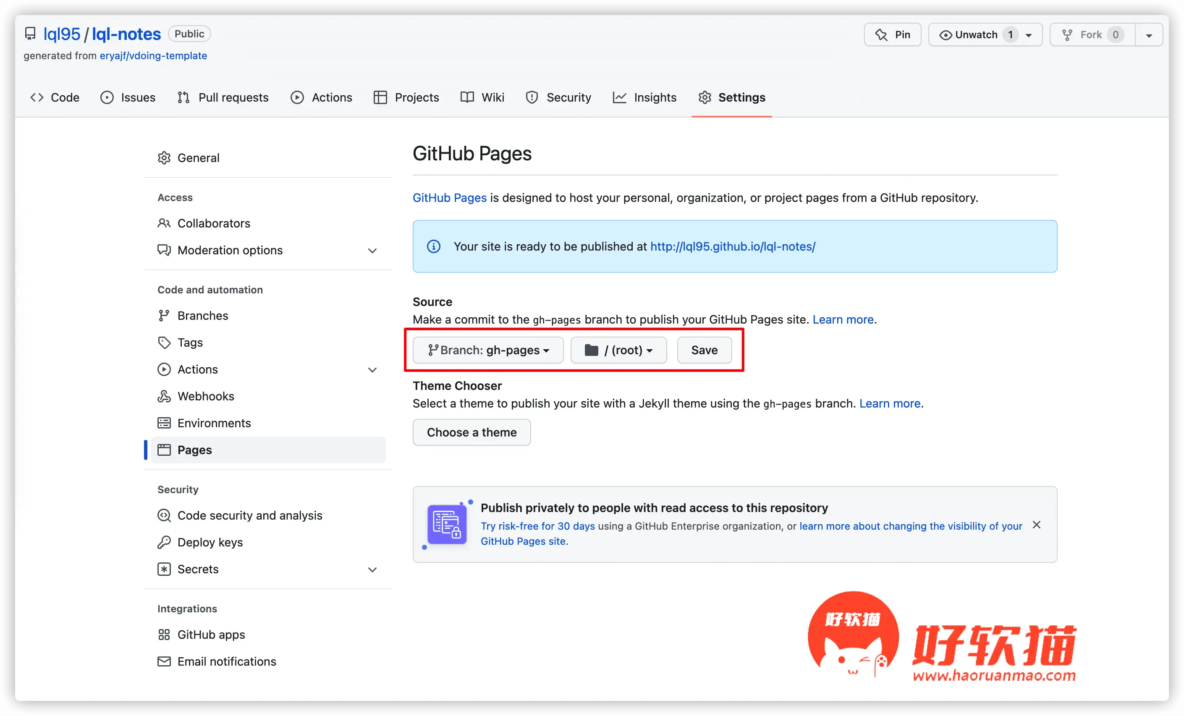This screenshot has height=716, width=1184.
Task: Select the Settings tab
Action: point(732,97)
